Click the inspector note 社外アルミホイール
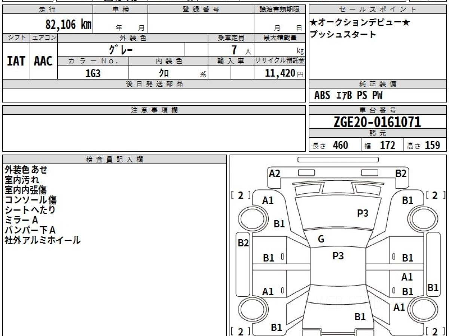This screenshot has height=336, width=449. click(x=42, y=240)
